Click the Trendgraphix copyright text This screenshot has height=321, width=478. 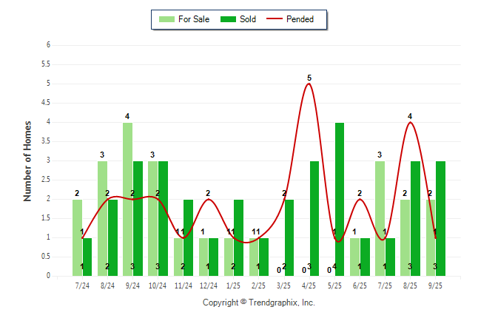click(x=259, y=303)
